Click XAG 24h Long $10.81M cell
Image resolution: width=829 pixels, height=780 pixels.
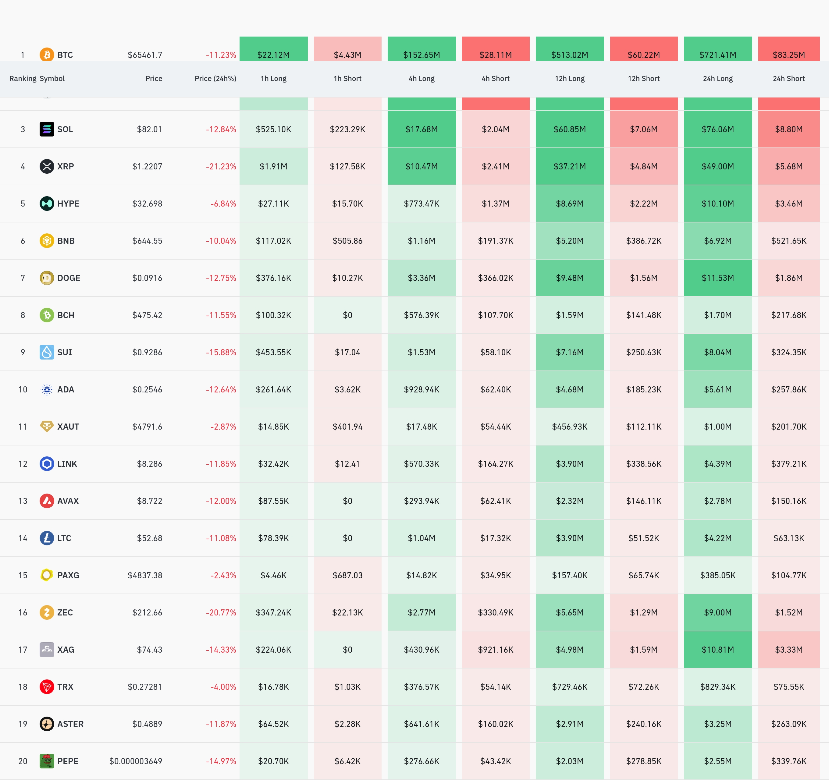718,650
